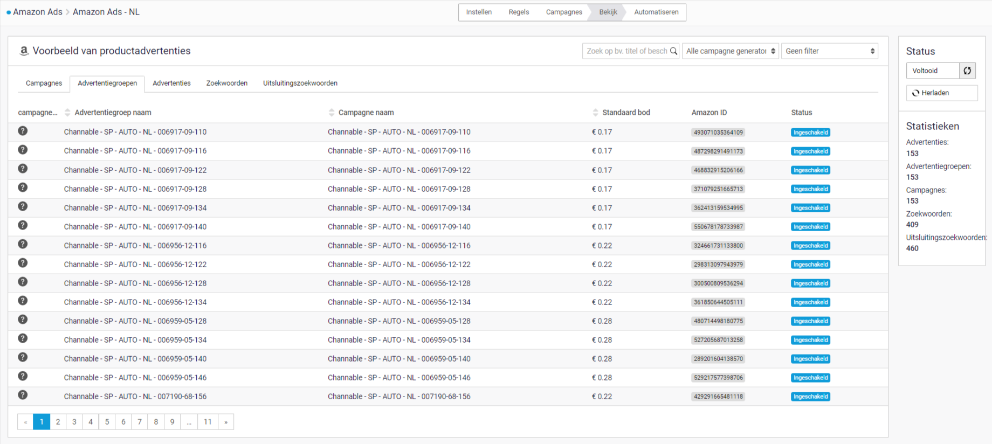Click the € 0.28 bid for row 006959-05-146

pos(602,377)
